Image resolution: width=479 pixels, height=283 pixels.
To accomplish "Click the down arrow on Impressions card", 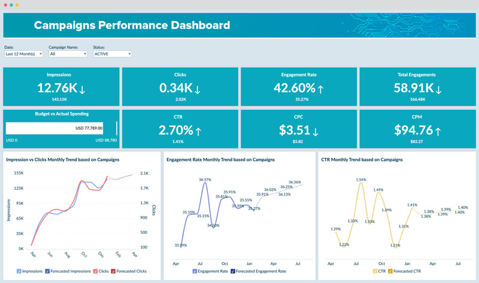I will (x=82, y=90).
